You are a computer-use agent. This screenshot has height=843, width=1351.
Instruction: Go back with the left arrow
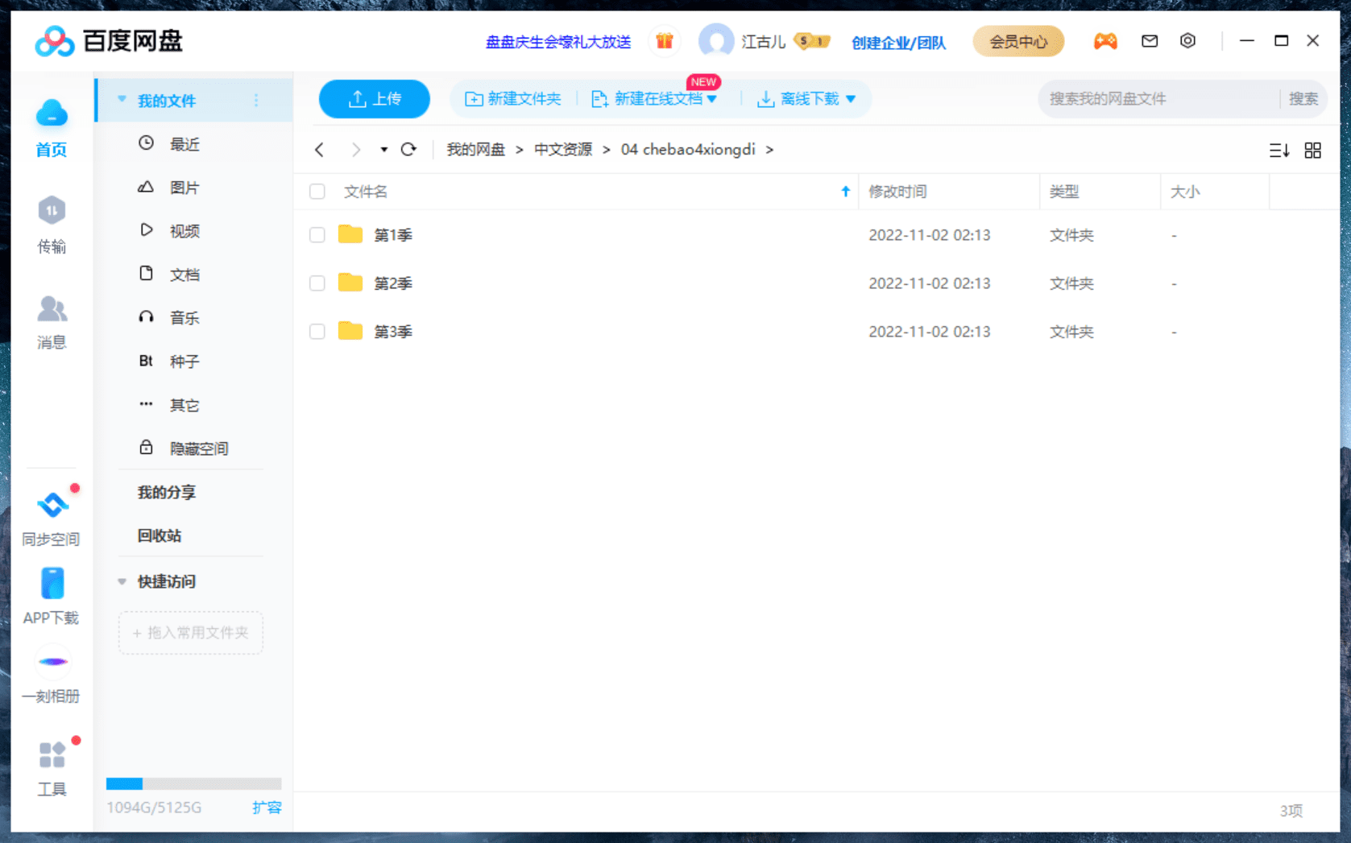pyautogui.click(x=320, y=150)
